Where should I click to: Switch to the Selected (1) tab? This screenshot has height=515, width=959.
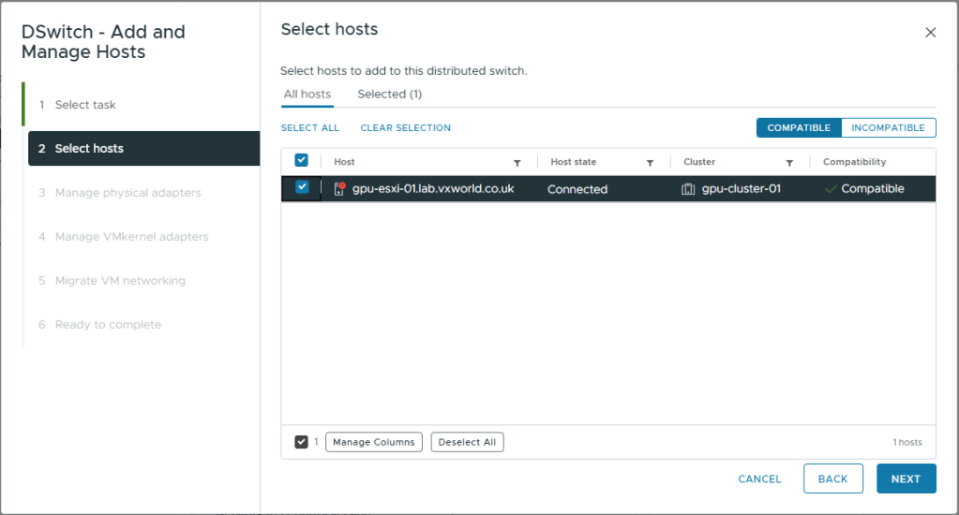point(389,94)
